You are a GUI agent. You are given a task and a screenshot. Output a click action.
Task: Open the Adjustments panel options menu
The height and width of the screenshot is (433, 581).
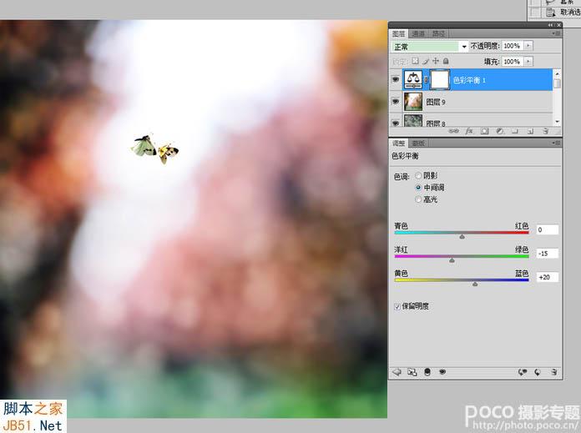tap(557, 143)
